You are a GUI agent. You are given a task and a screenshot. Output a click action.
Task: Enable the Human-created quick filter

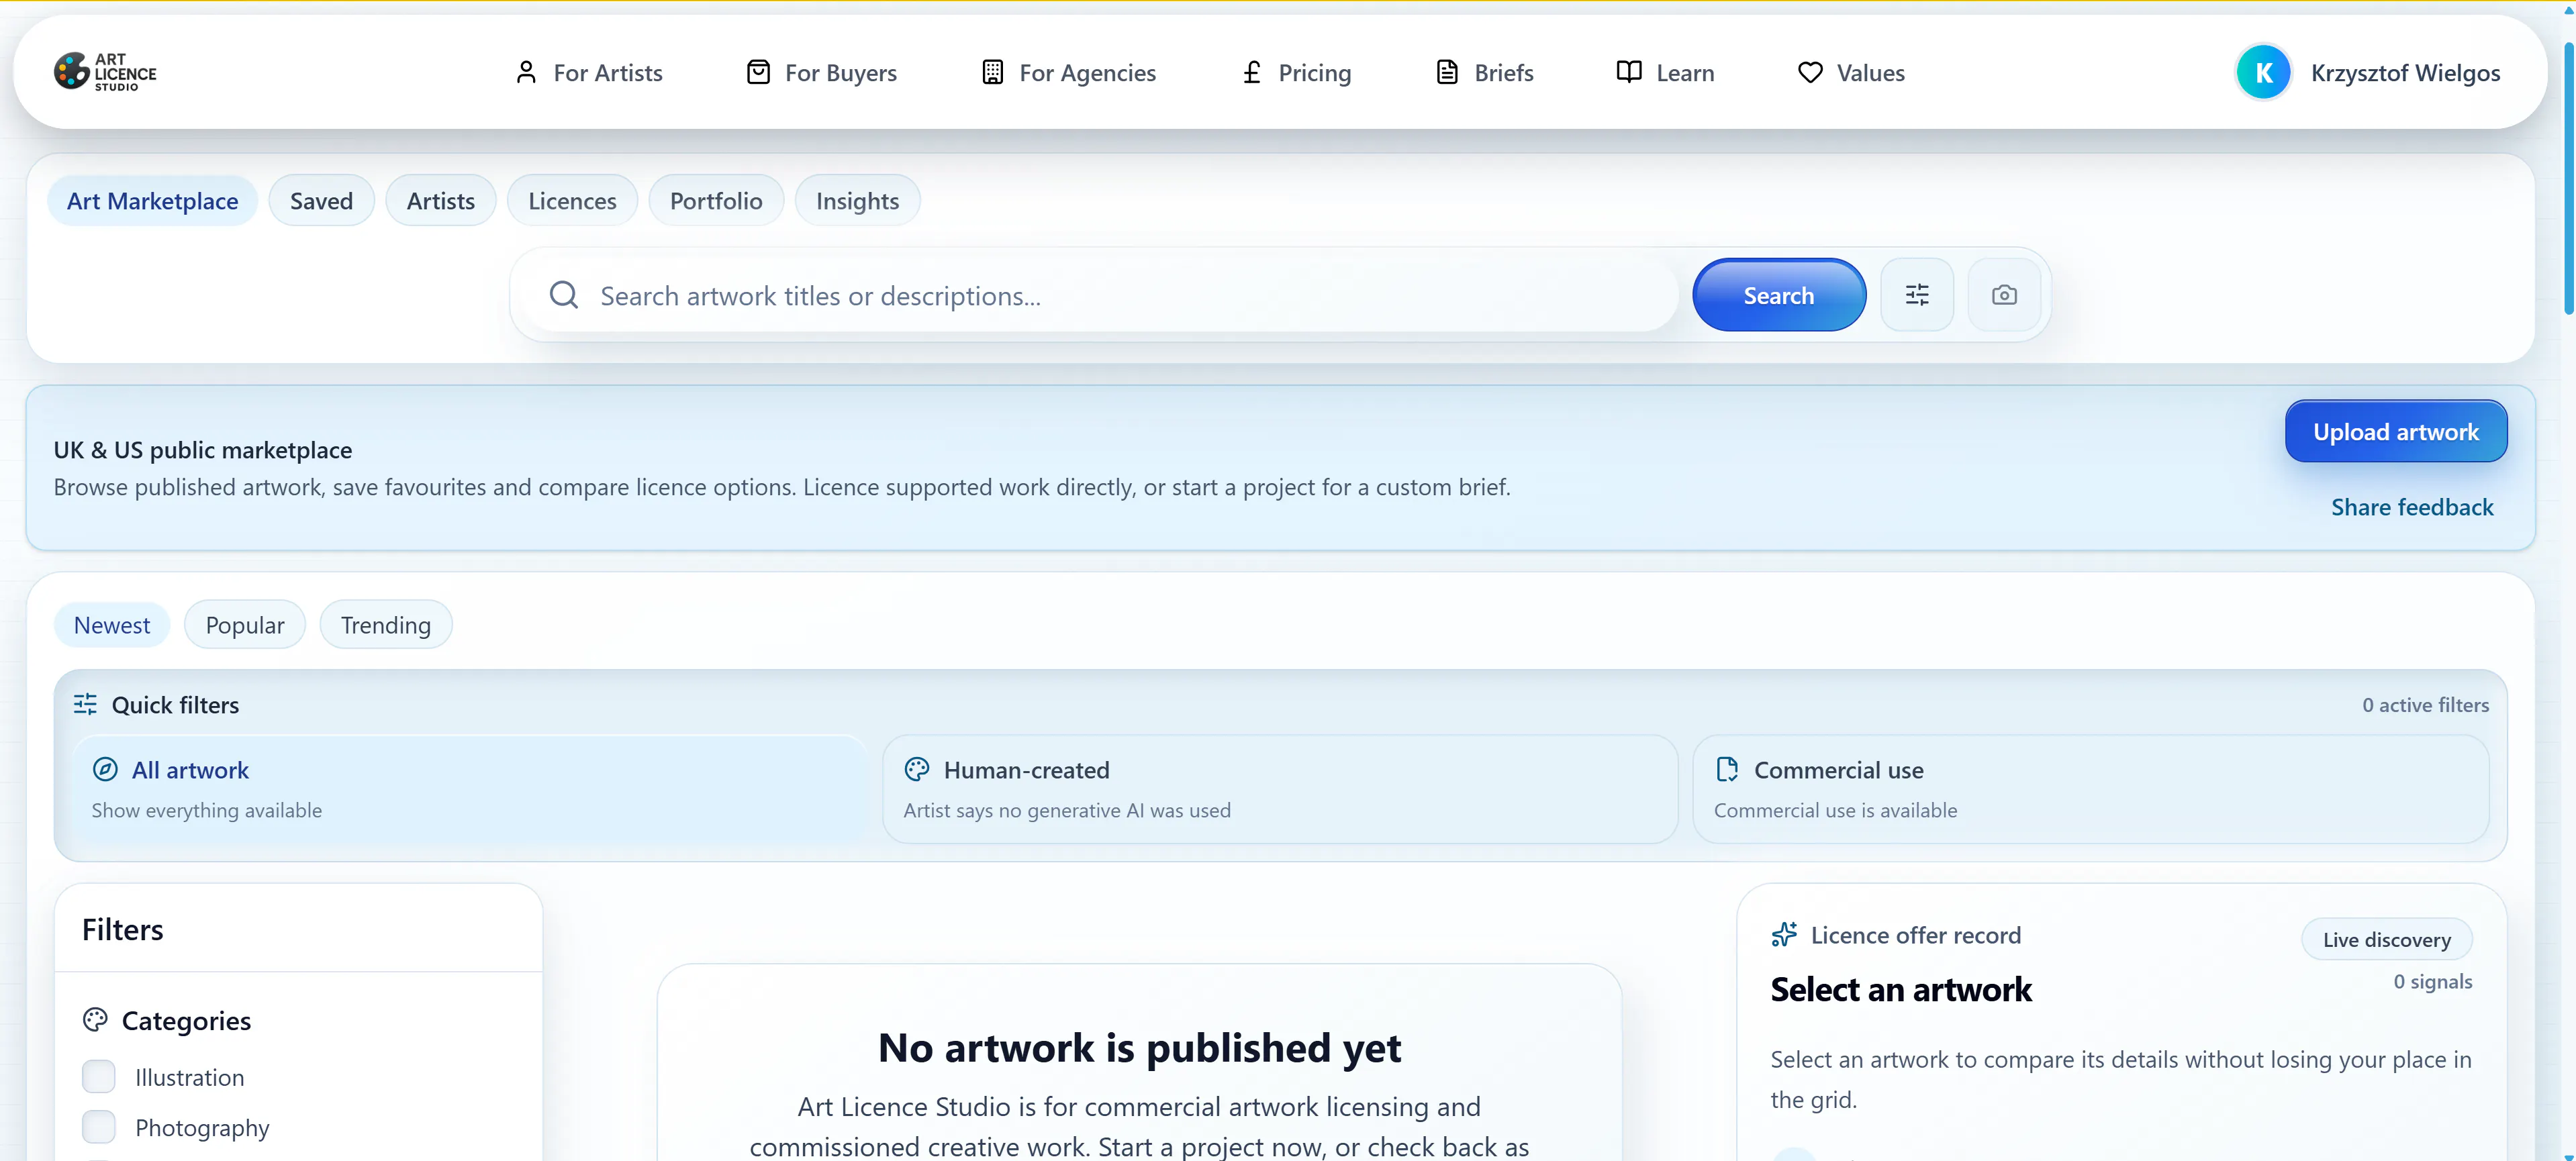(1280, 789)
